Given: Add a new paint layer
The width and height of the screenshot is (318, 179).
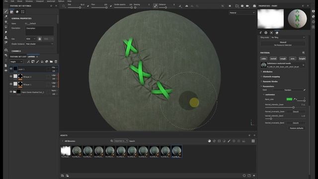Looking at the screenshot, I should [38, 62].
